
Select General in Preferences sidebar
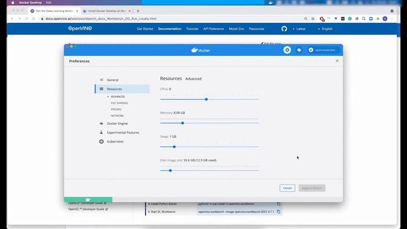coord(113,80)
